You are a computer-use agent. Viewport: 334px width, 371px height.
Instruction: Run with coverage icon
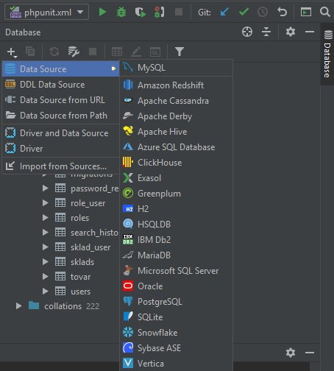(x=141, y=12)
